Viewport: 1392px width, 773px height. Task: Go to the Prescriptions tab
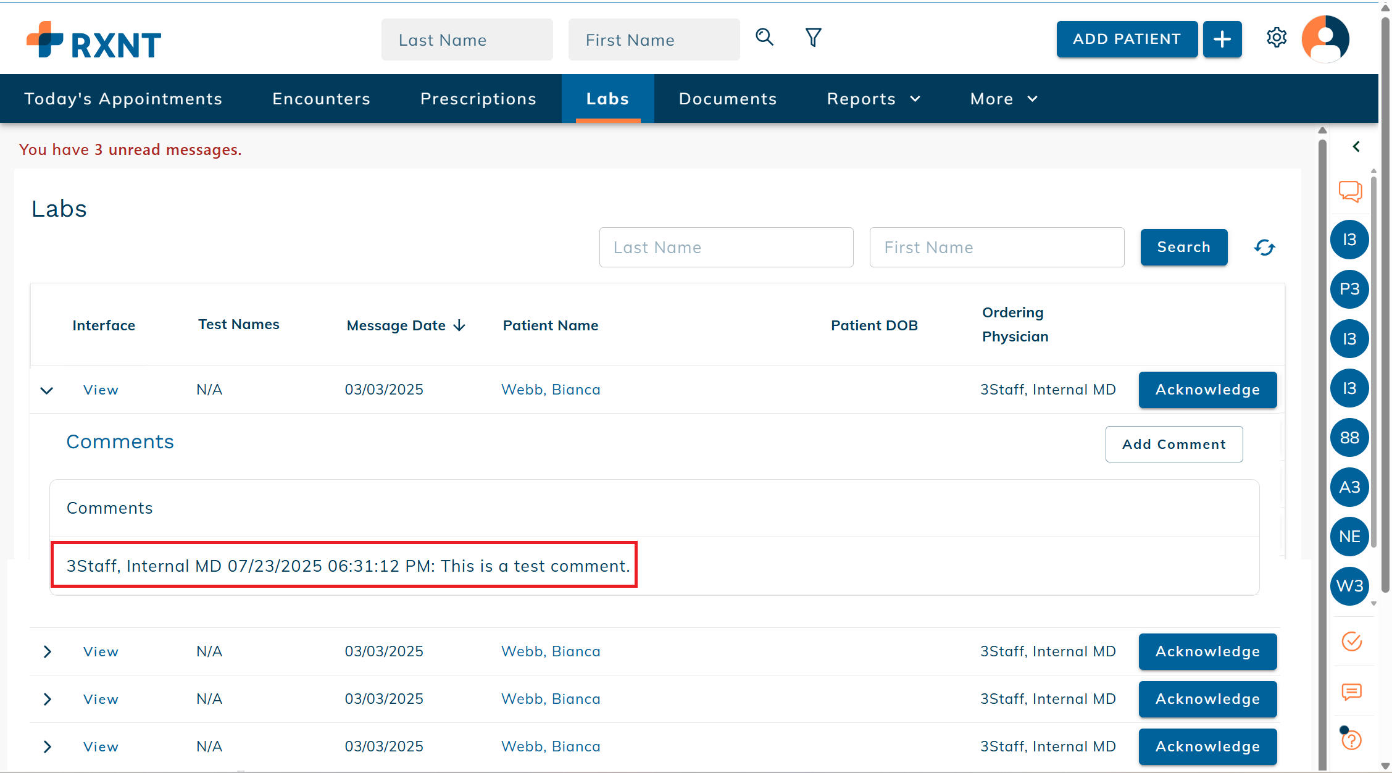478,99
